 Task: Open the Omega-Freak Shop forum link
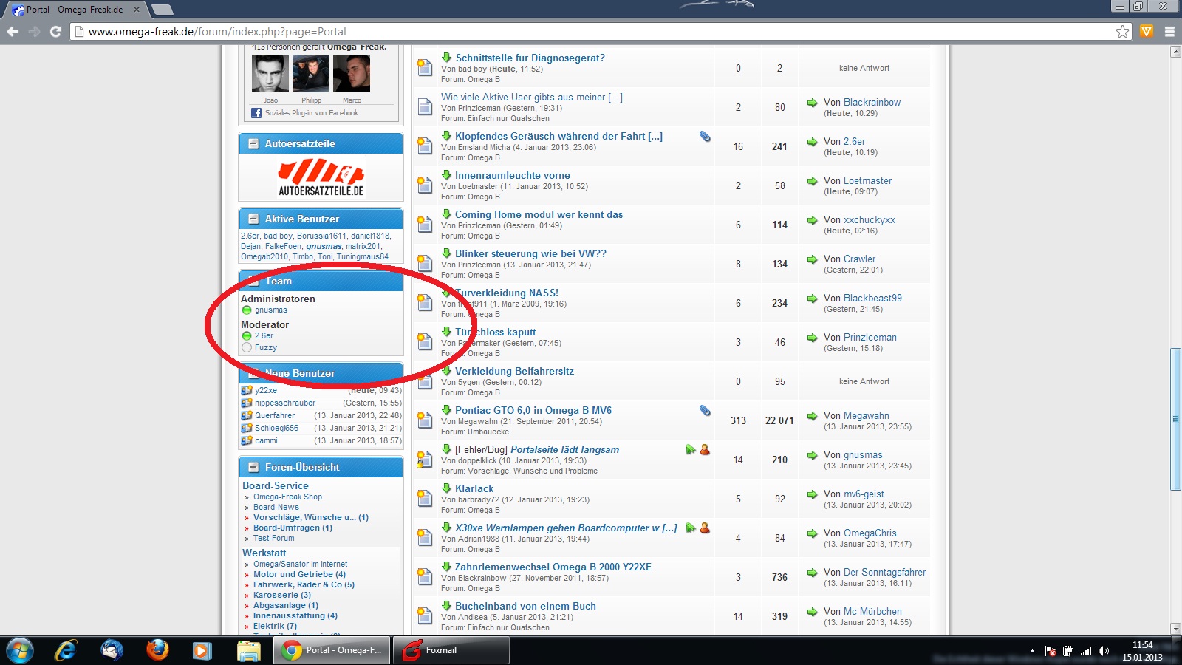(287, 497)
